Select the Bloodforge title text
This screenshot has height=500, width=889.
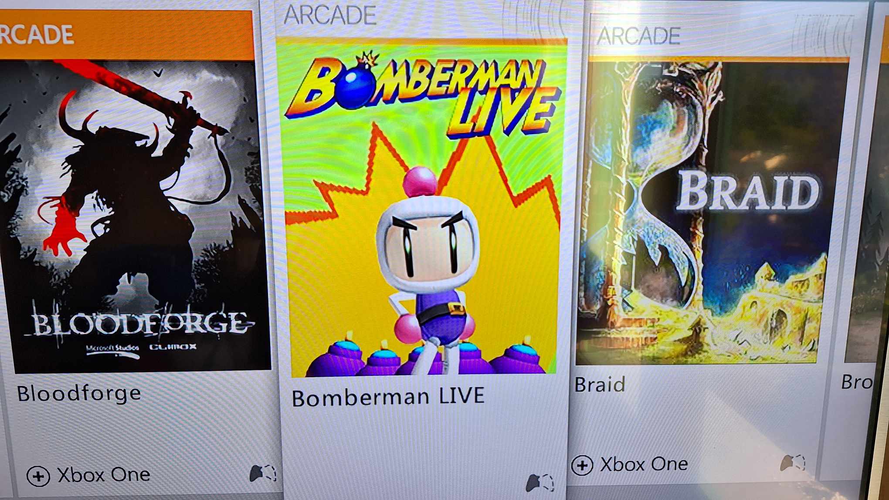(79, 393)
